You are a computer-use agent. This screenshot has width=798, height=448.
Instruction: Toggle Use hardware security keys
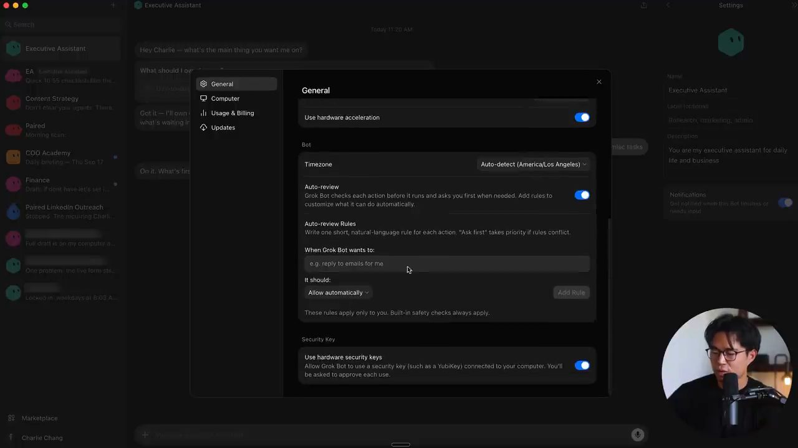coord(582,366)
